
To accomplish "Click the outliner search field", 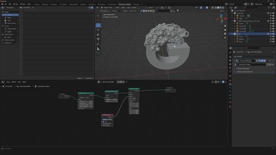I will (251, 8).
